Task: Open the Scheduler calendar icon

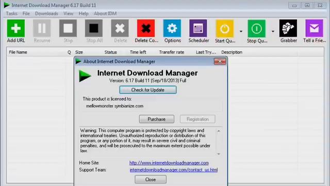Action: click(x=198, y=28)
